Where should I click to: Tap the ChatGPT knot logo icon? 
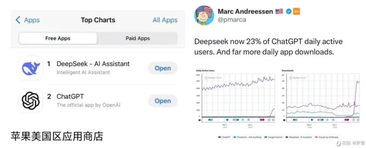coord(31,101)
